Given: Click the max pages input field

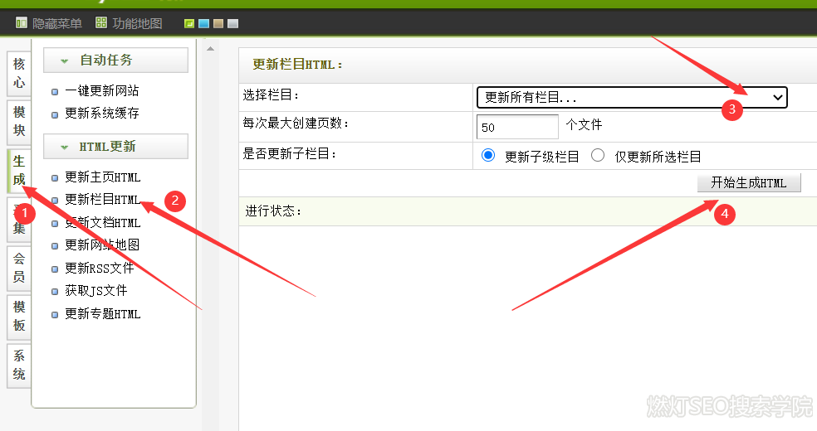Looking at the screenshot, I should [517, 127].
